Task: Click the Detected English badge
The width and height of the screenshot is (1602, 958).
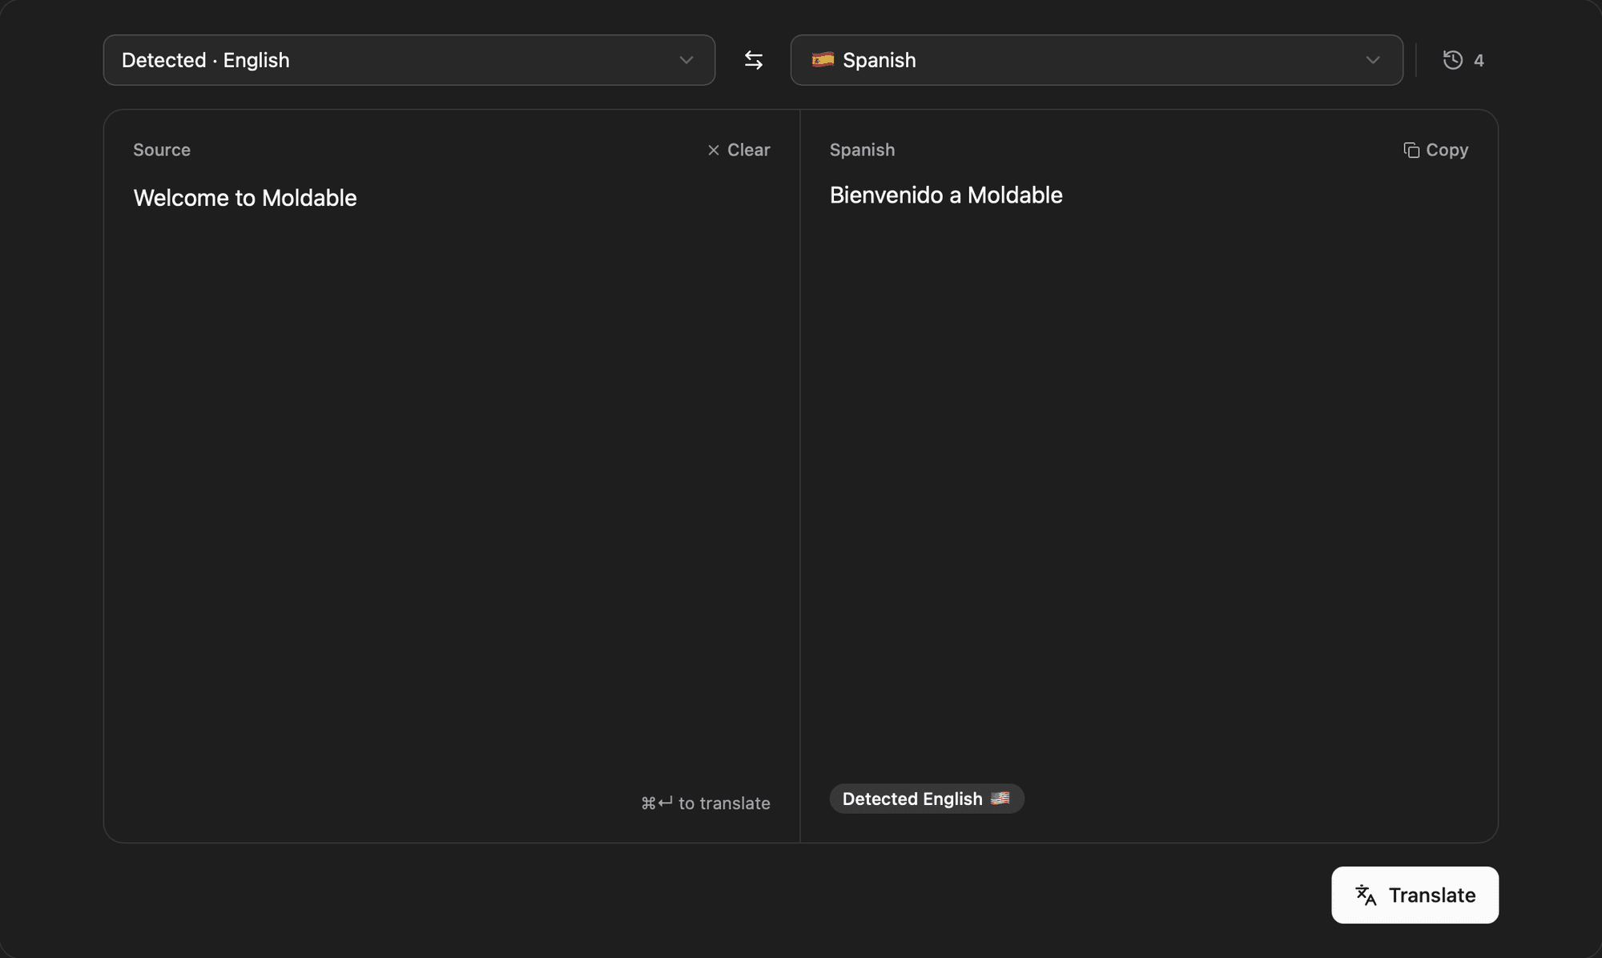Action: click(926, 799)
